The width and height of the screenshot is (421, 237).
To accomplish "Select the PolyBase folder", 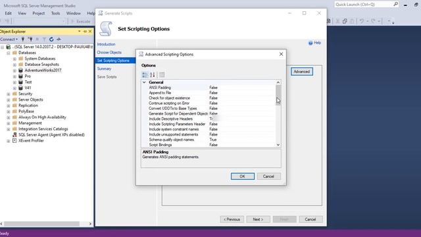I will click(x=26, y=111).
